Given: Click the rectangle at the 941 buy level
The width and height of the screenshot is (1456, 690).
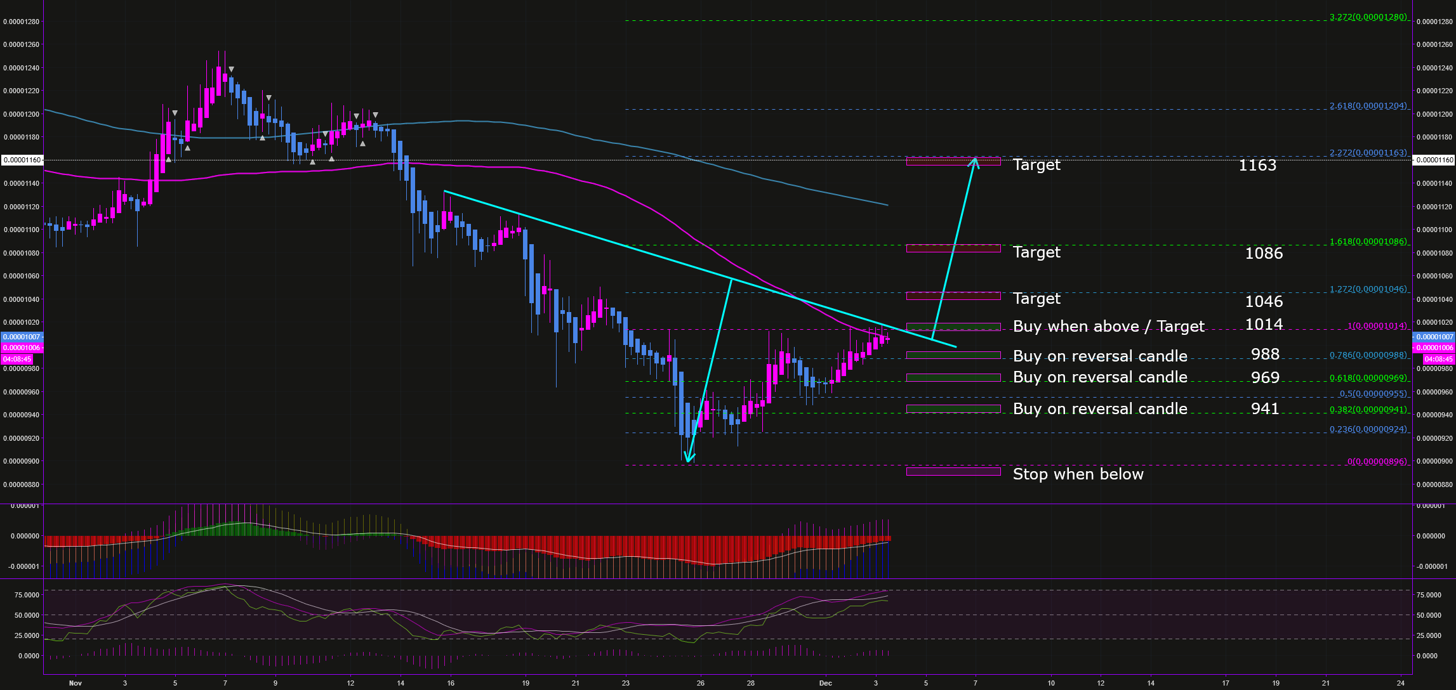Looking at the screenshot, I should (953, 409).
